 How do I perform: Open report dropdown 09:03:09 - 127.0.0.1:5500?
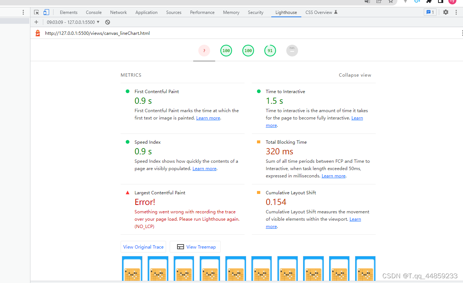click(73, 22)
